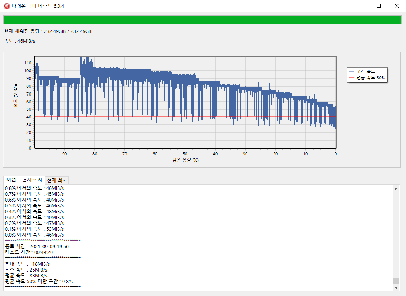406x296 pixels.
Task: Click the window title '나래온 더티 테스트 6.0.4'
Action: coord(38,6)
